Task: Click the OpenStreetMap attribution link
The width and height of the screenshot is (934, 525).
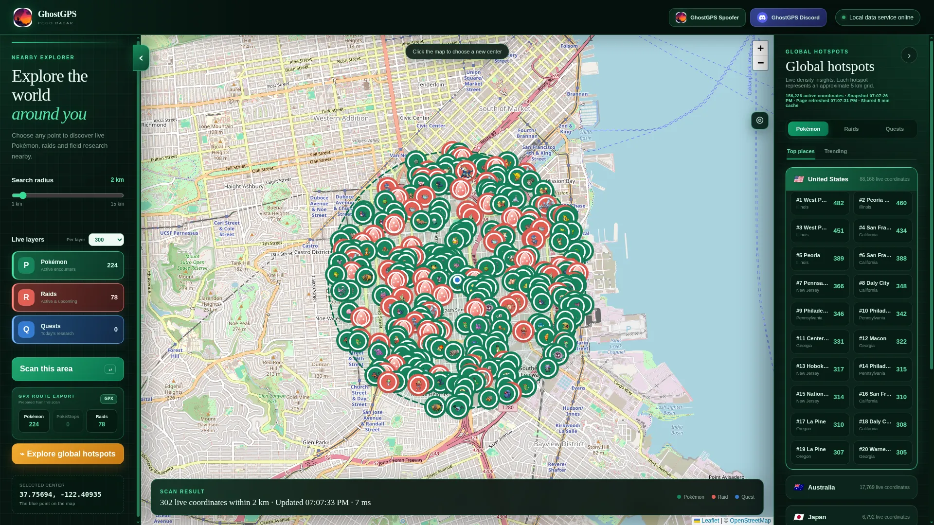Action: [x=750, y=521]
